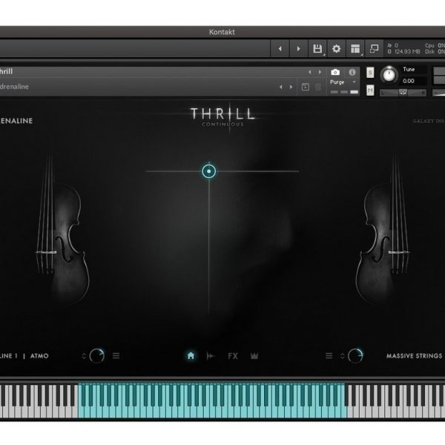Viewport: 445px width, 445px height.
Task: Select the left violin image
Action: [62, 230]
